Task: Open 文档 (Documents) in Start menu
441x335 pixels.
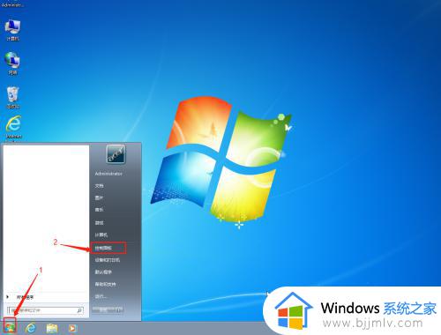Action: click(99, 186)
